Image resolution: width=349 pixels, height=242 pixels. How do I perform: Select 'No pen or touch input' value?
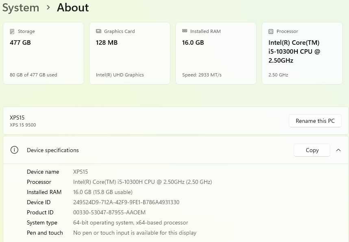click(135, 233)
